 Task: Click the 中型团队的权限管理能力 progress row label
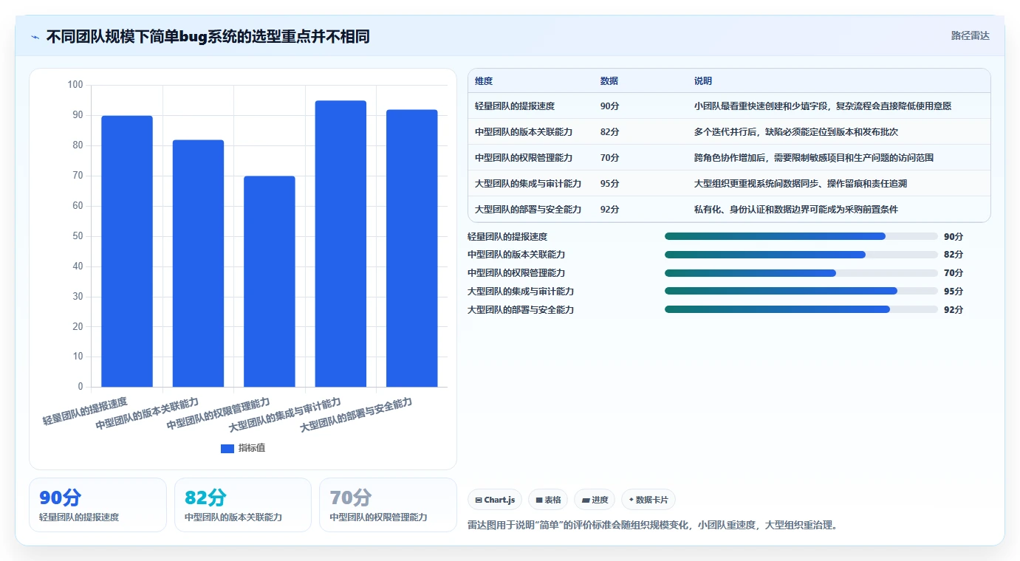tap(516, 273)
